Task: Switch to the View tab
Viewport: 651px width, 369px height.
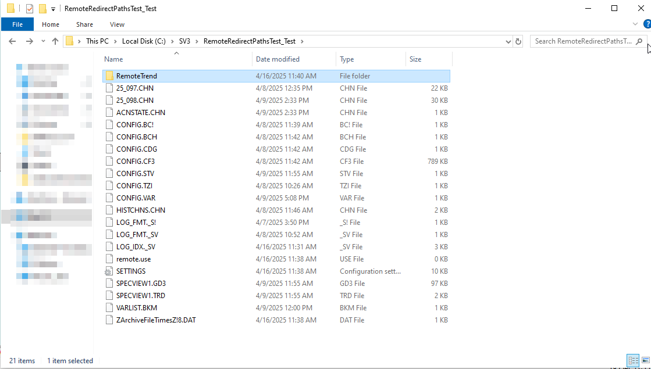Action: pyautogui.click(x=117, y=24)
